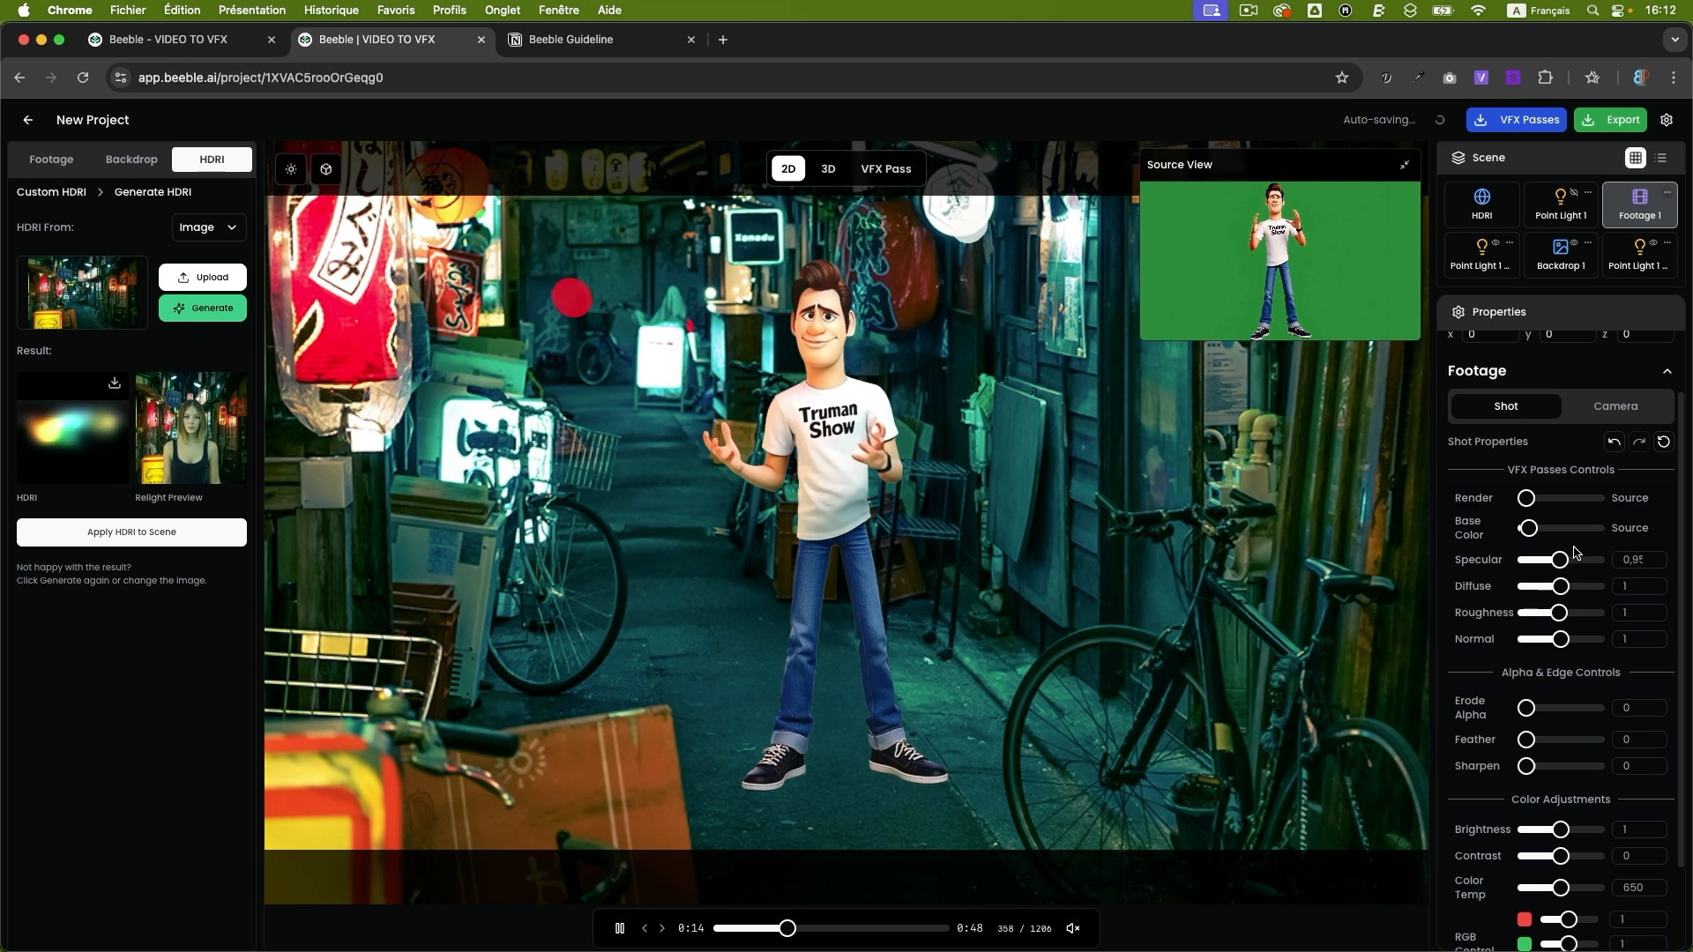Open the HDRI From Image dropdown

[208, 227]
